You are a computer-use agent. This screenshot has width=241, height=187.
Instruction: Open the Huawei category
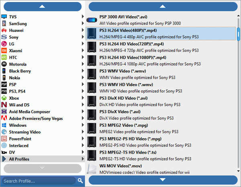click(43, 30)
